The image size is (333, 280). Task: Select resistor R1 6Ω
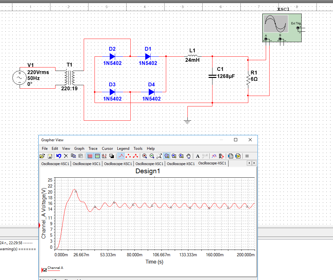pyautogui.click(x=248, y=80)
